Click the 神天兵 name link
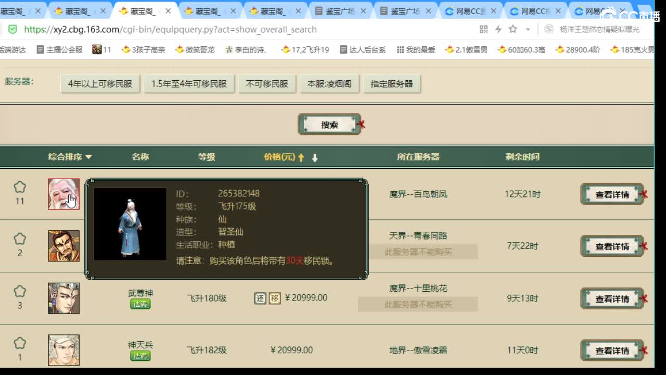 (140, 345)
